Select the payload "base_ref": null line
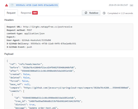The width and height of the screenshot is (138, 109). [20, 84]
